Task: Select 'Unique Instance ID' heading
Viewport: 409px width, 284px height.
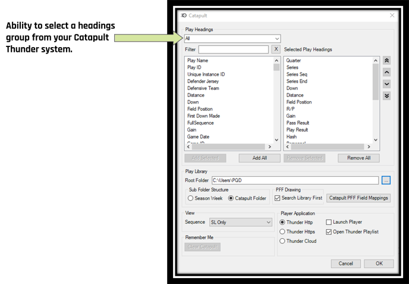Action: coord(206,74)
